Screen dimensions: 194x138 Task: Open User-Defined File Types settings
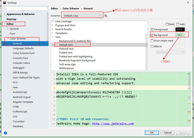click(26, 78)
